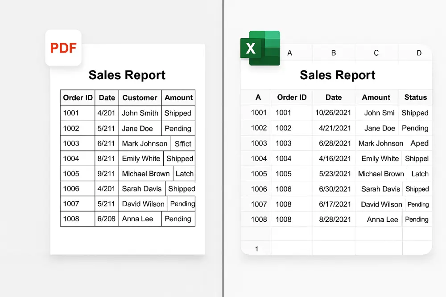Expand the Date column header
The width and height of the screenshot is (446, 297).
coord(334,97)
